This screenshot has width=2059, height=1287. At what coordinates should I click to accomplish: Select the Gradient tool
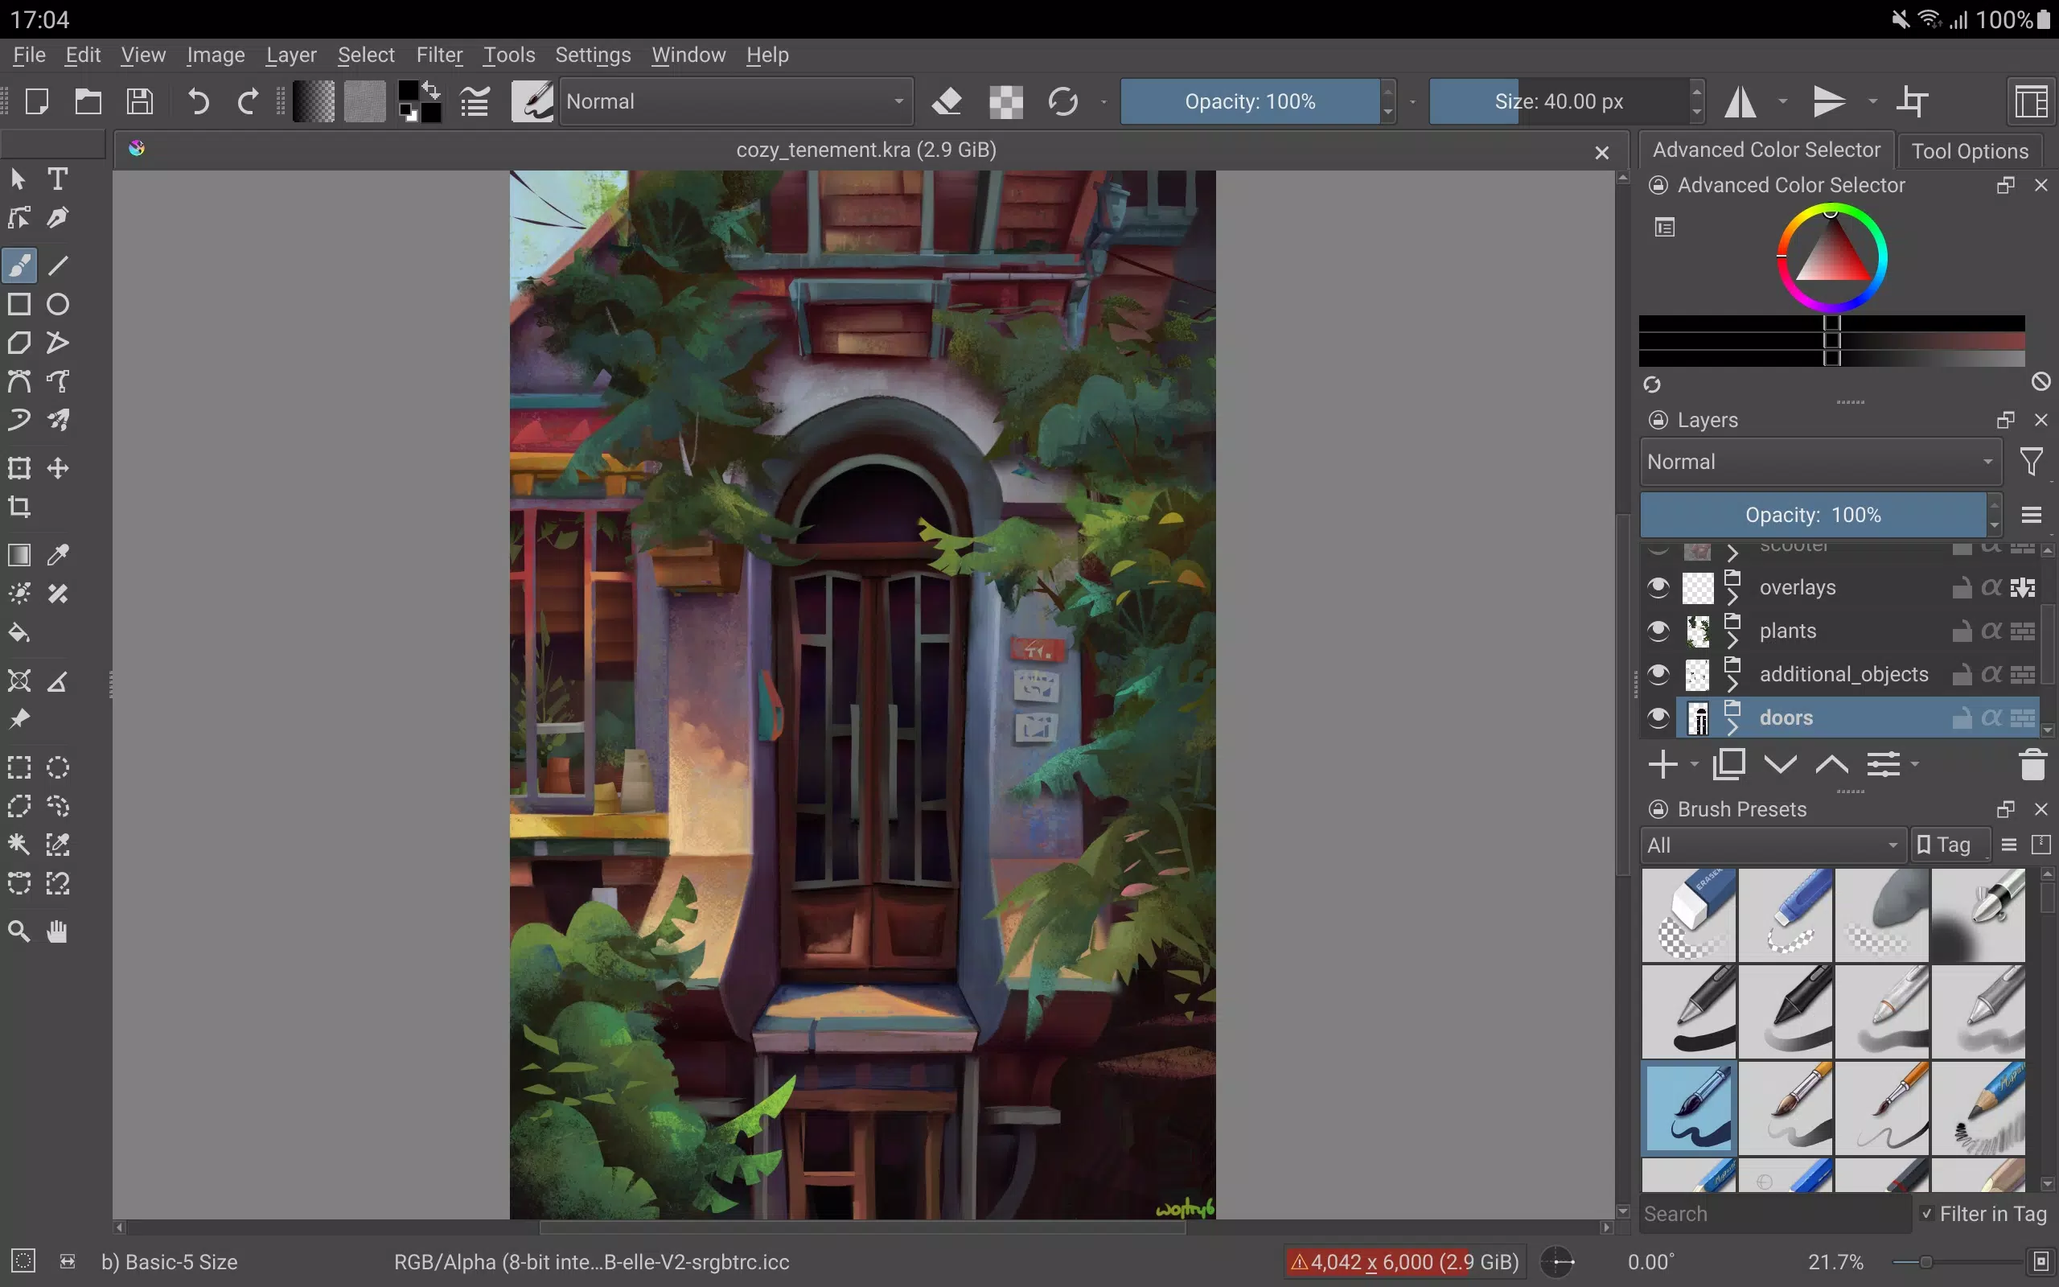[x=19, y=554]
